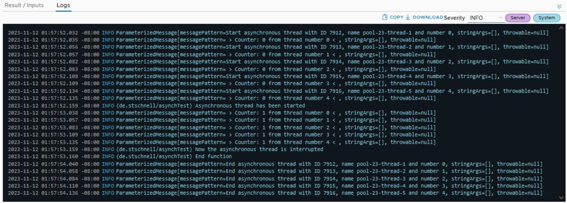This screenshot has width=567, height=203.
Task: Collapse the panel with double-chevron icon
Action: coord(559,6)
